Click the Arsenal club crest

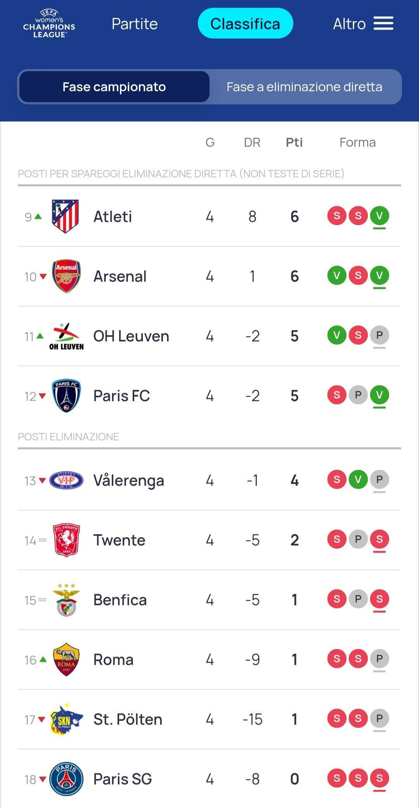[x=66, y=276]
